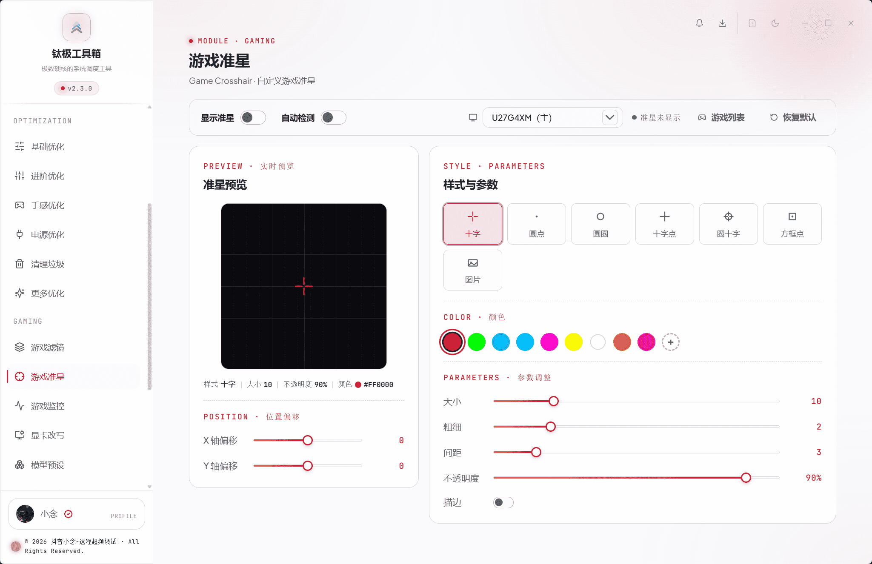Open notifications bell icon
This screenshot has width=872, height=564.
pyautogui.click(x=699, y=23)
